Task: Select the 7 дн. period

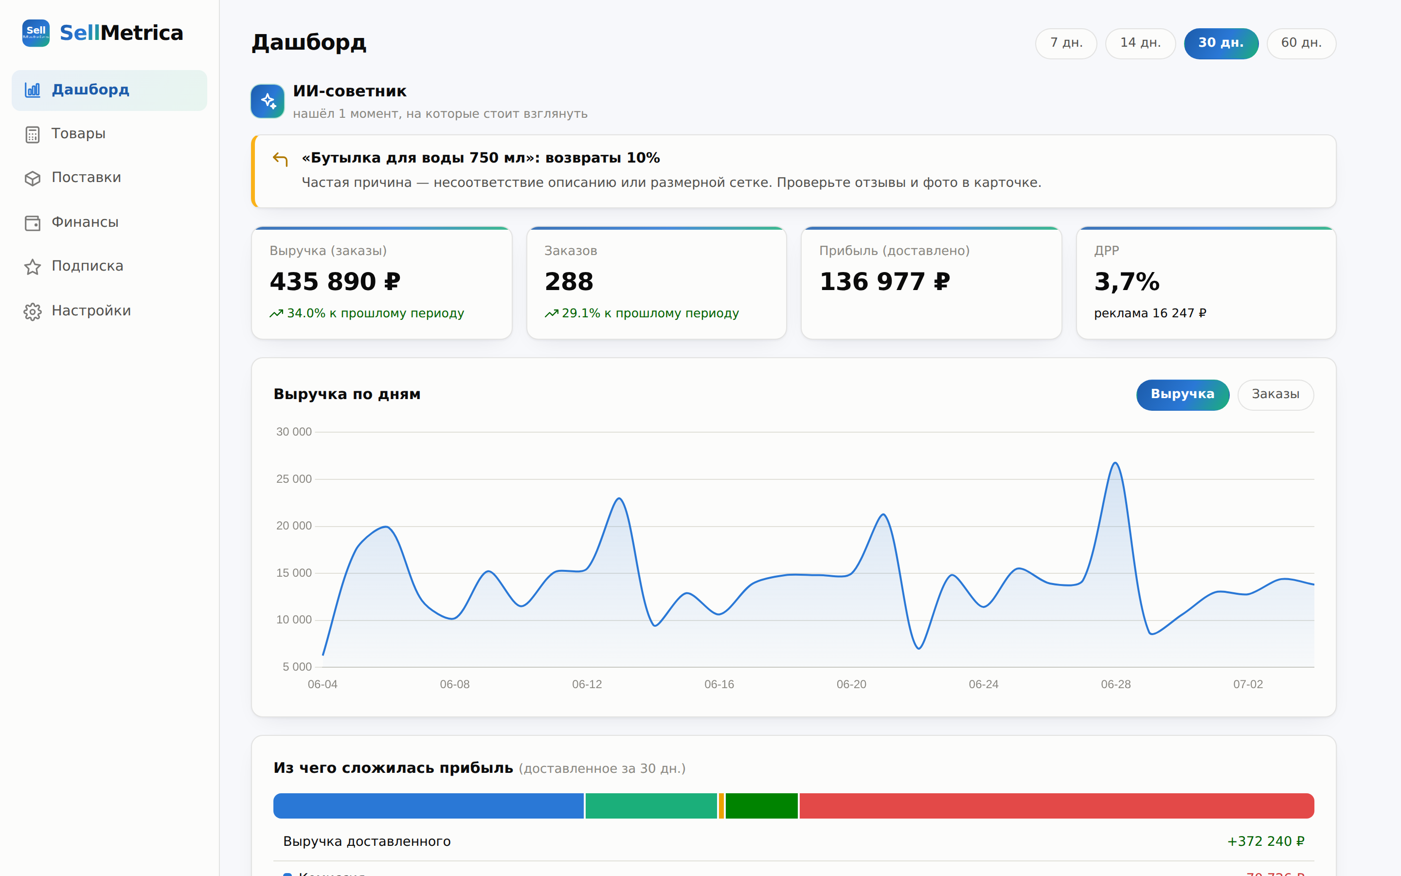Action: point(1066,43)
